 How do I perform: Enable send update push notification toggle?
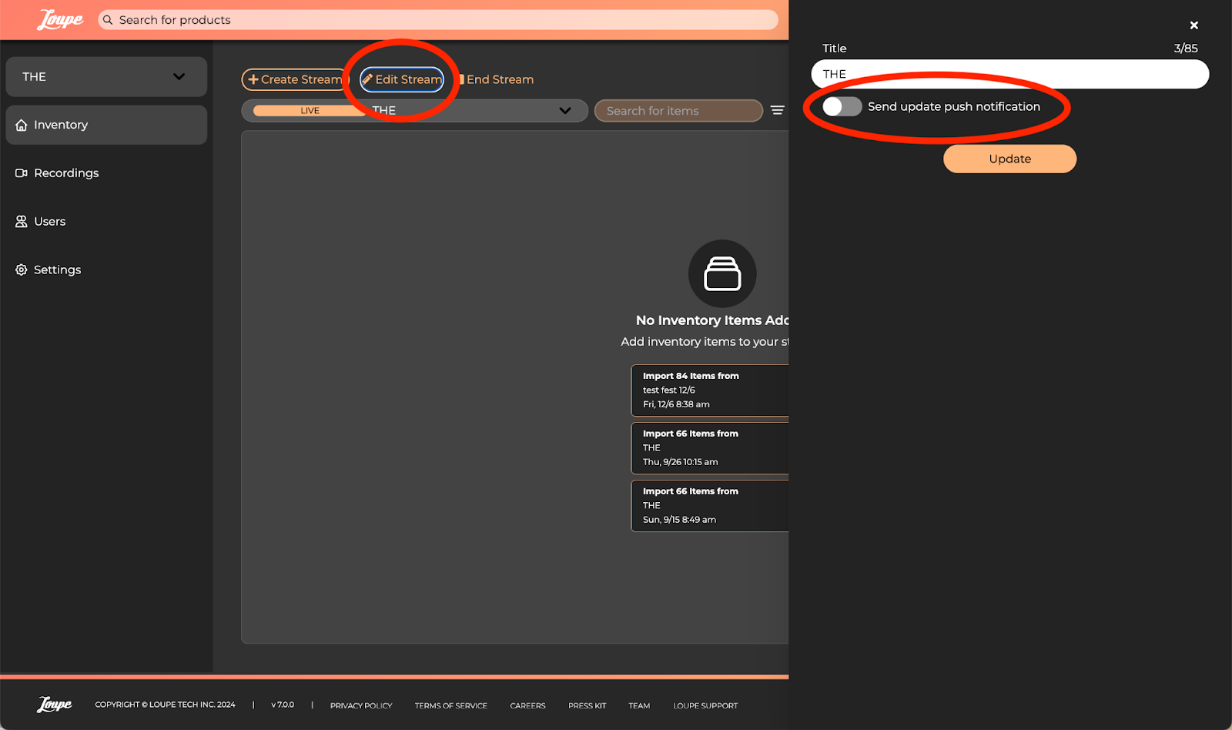coord(842,107)
